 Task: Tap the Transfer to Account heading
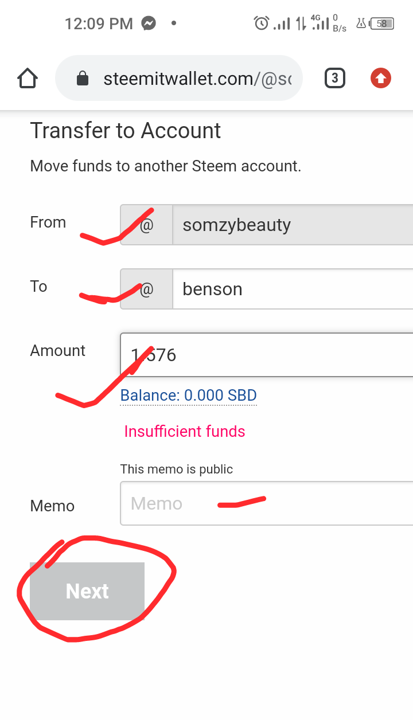125,131
